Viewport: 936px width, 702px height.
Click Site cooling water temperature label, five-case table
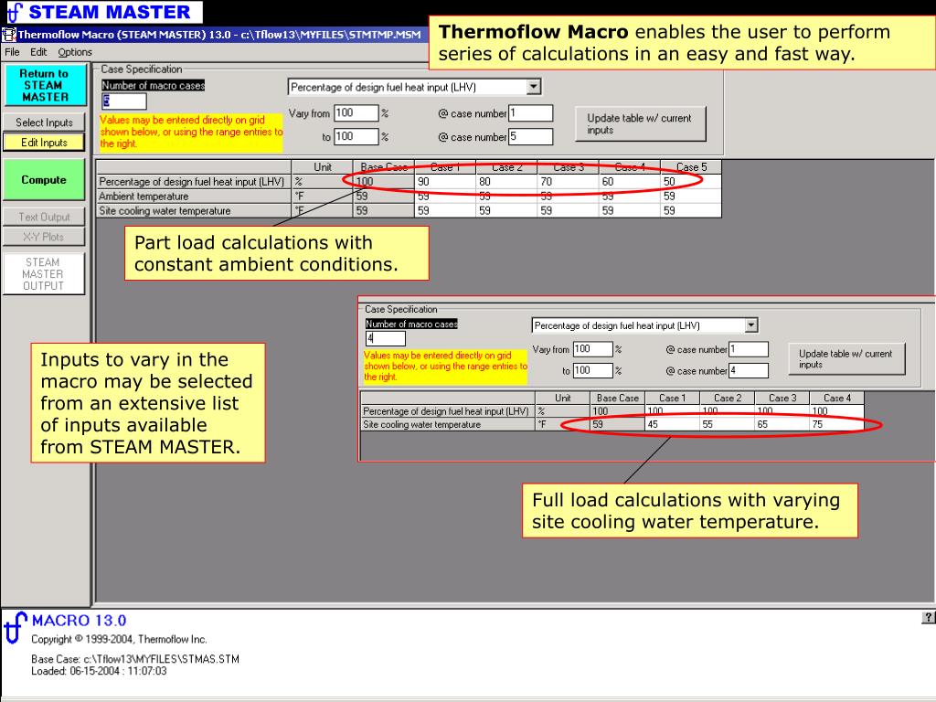coord(194,211)
